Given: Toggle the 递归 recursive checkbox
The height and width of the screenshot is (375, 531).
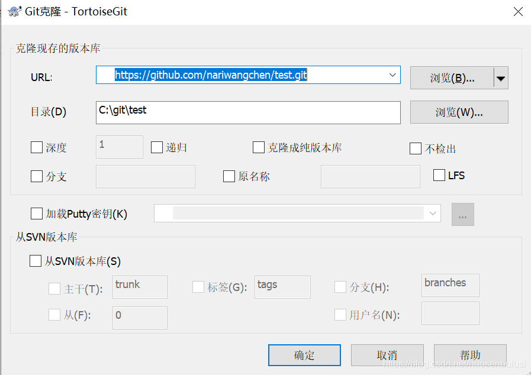Looking at the screenshot, I should [x=156, y=147].
